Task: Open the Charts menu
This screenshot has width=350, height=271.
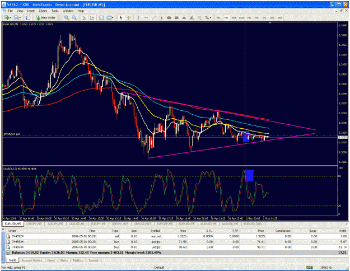Action: (x=43, y=11)
